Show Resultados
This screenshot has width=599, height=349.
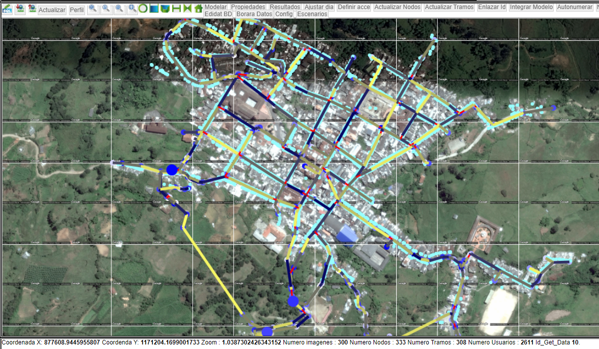[285, 7]
